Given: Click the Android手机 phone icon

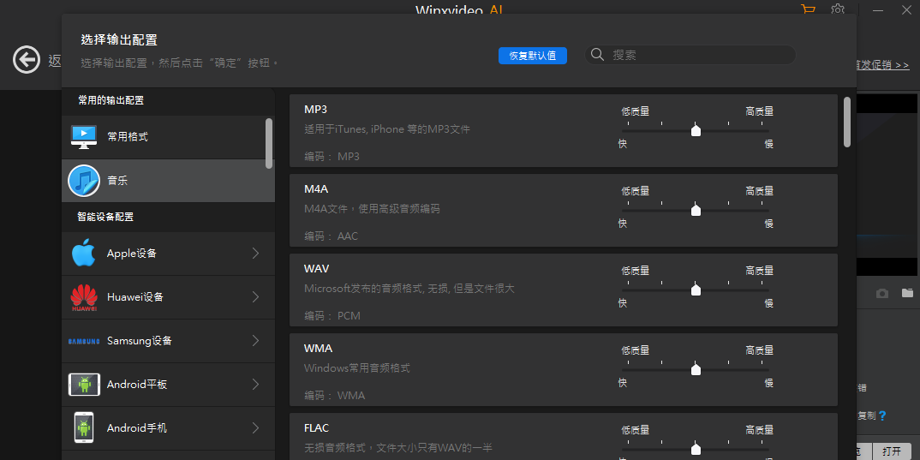Looking at the screenshot, I should pos(84,428).
